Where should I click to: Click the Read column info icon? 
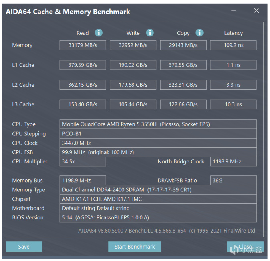tap(99, 33)
